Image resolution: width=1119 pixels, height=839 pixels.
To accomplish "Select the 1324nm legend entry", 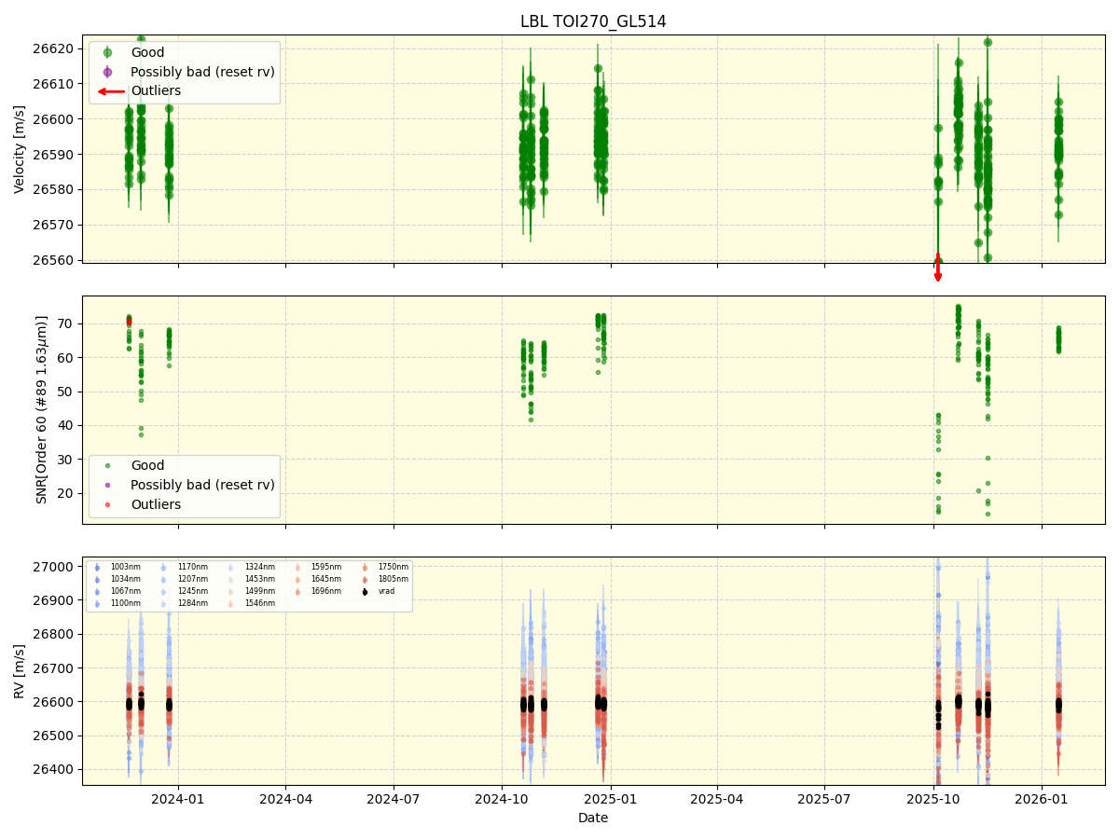I will [x=260, y=567].
